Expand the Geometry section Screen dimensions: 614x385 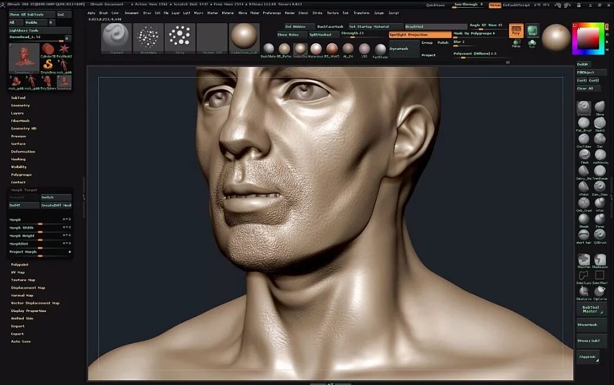(20, 106)
